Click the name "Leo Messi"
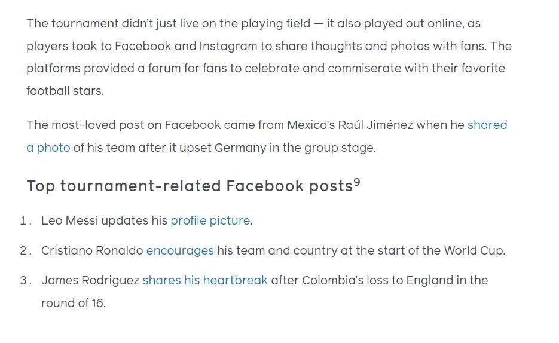Screen dimensions: 559x343 (69, 221)
